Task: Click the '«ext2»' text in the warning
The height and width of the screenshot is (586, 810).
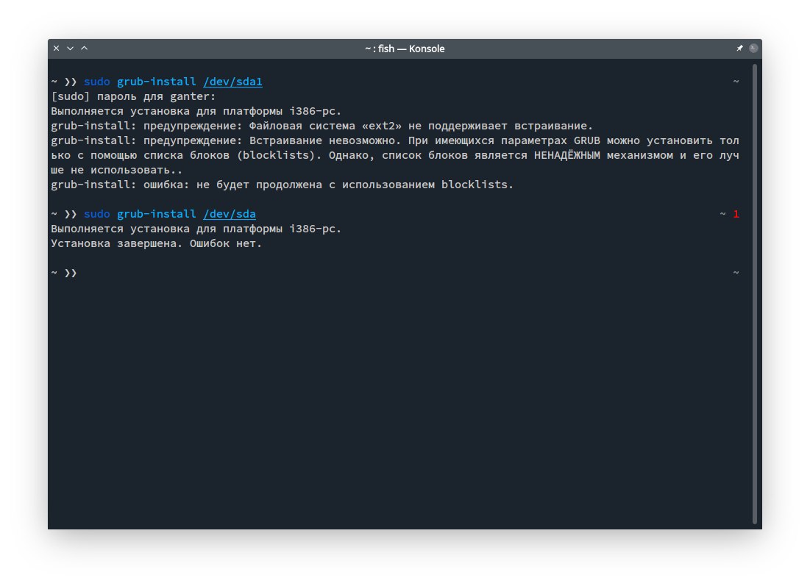Action: click(x=381, y=126)
